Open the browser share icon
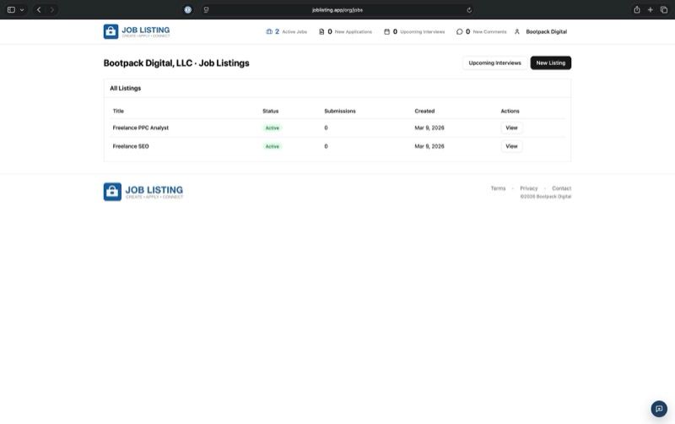The image size is (675, 424). (x=637, y=9)
